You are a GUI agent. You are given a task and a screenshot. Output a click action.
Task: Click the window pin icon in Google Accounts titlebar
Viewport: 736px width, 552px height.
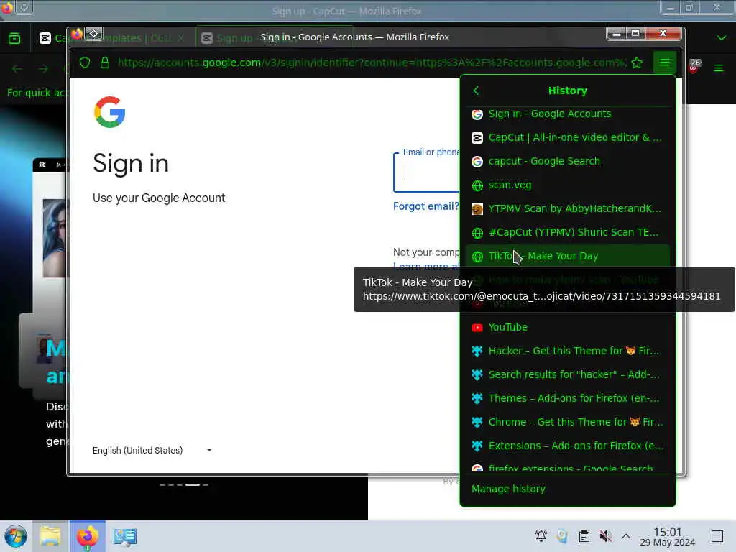94,33
